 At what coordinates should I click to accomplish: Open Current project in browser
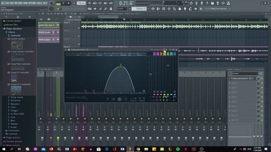click(14, 21)
